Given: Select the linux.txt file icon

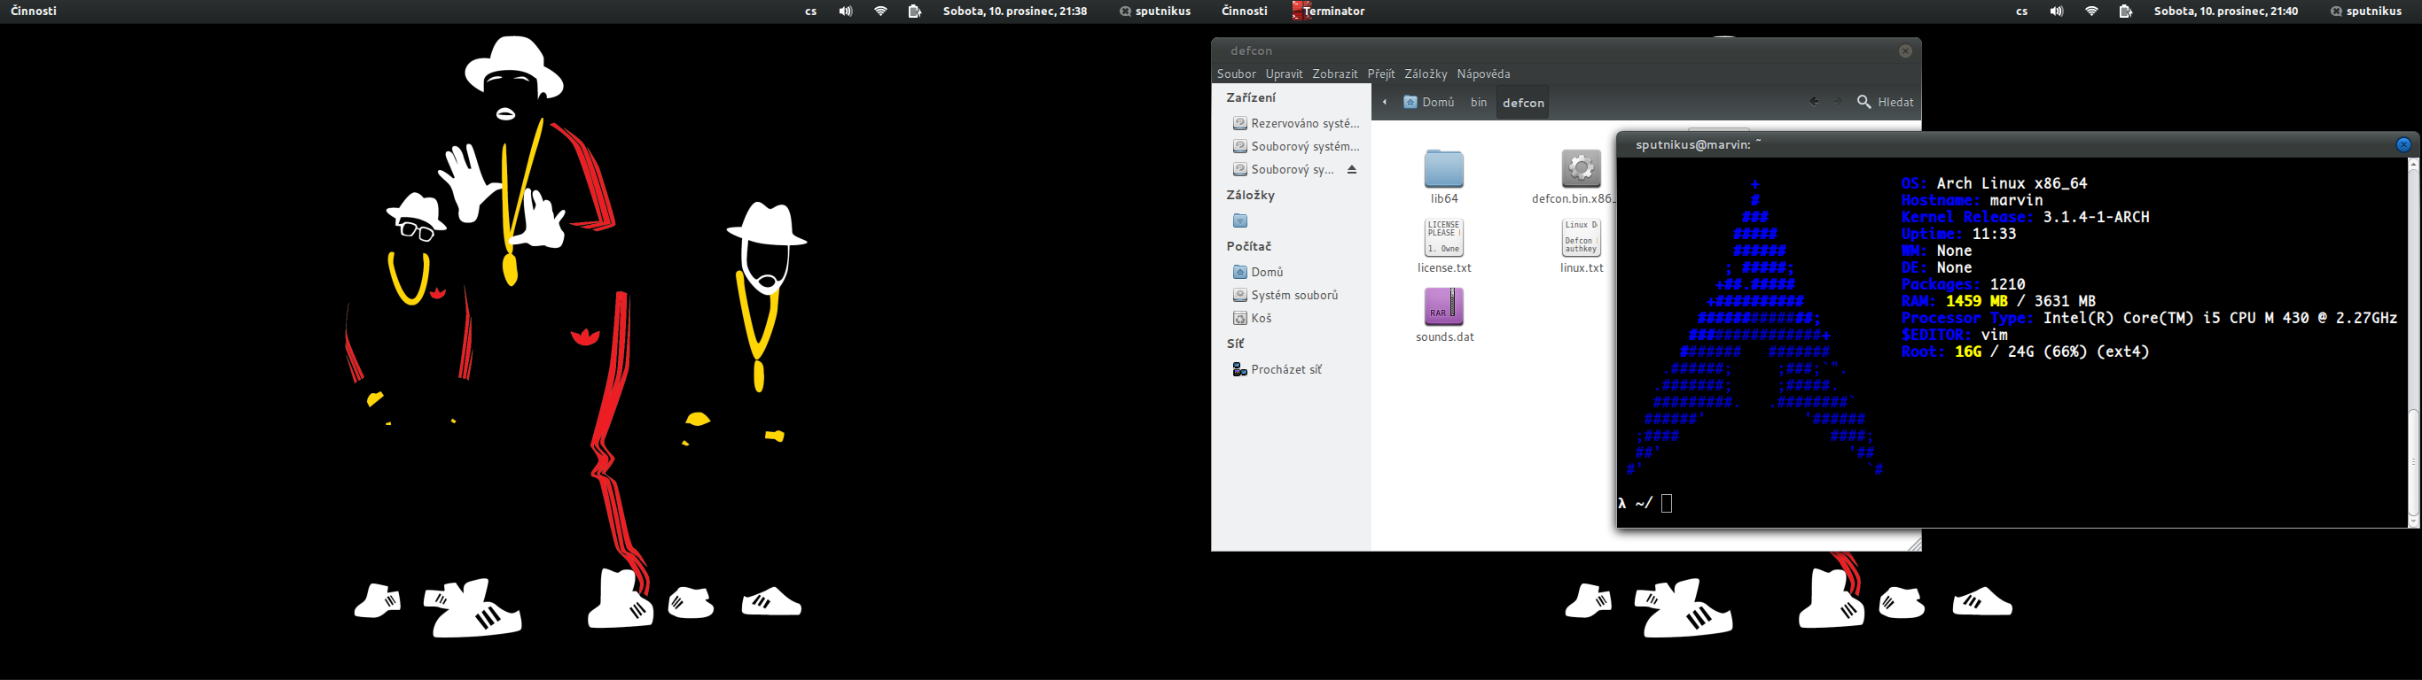Looking at the screenshot, I should pyautogui.click(x=1581, y=237).
